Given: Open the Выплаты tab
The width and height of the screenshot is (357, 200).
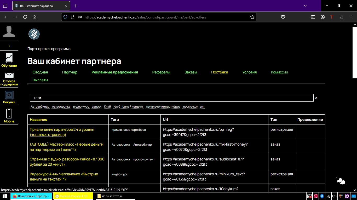Looking at the screenshot, I should click(x=40, y=80).
